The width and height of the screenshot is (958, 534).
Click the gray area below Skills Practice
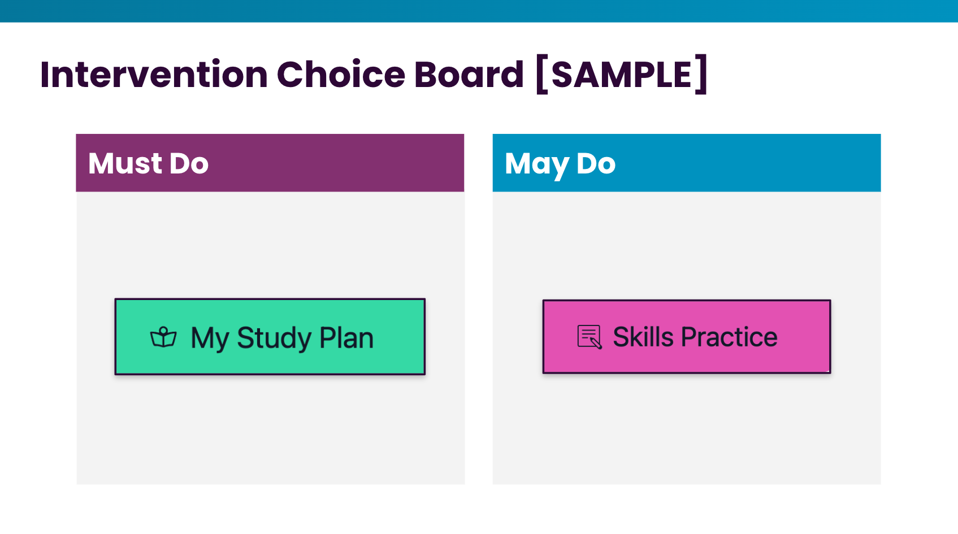click(x=687, y=429)
